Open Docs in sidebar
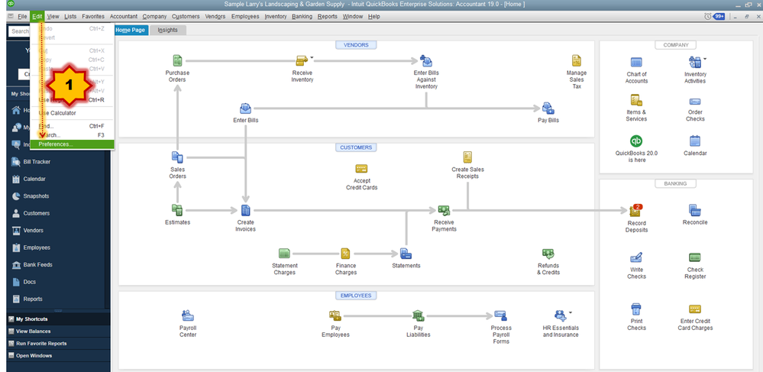 pos(29,281)
